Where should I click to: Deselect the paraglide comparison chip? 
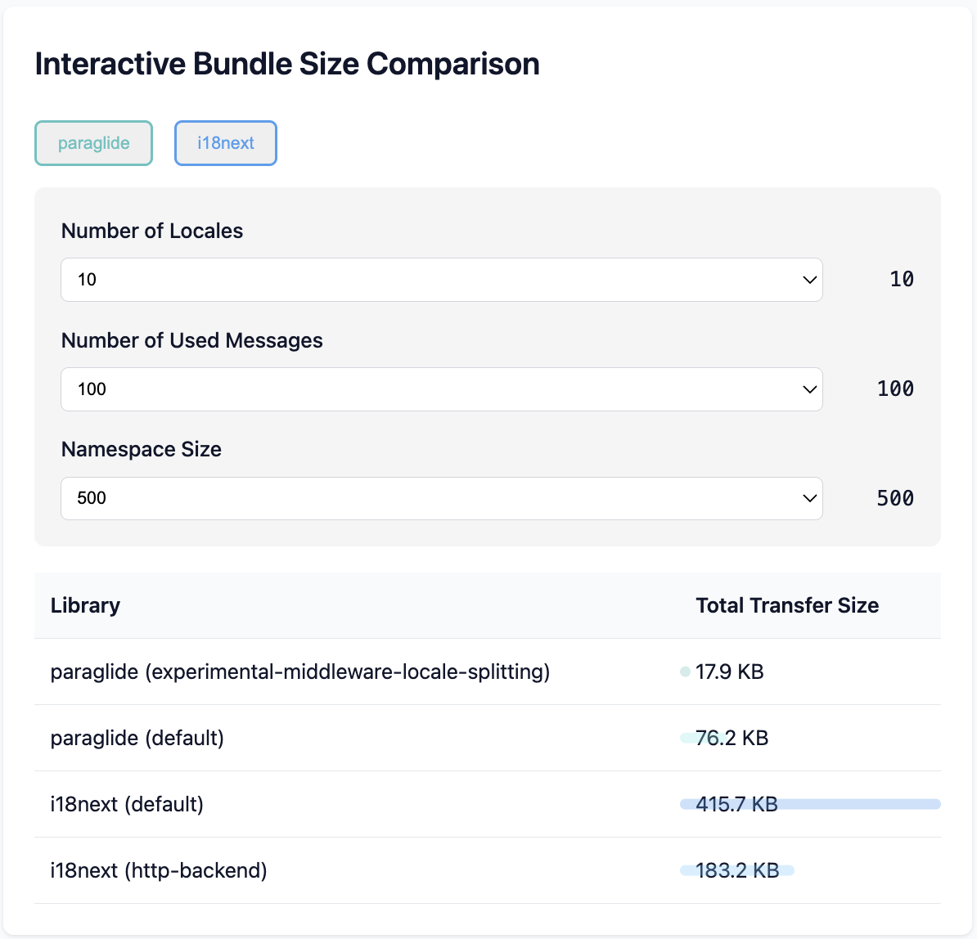coord(93,142)
